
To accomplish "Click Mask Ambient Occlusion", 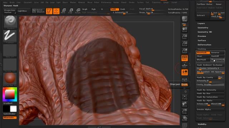I will point(210,65).
